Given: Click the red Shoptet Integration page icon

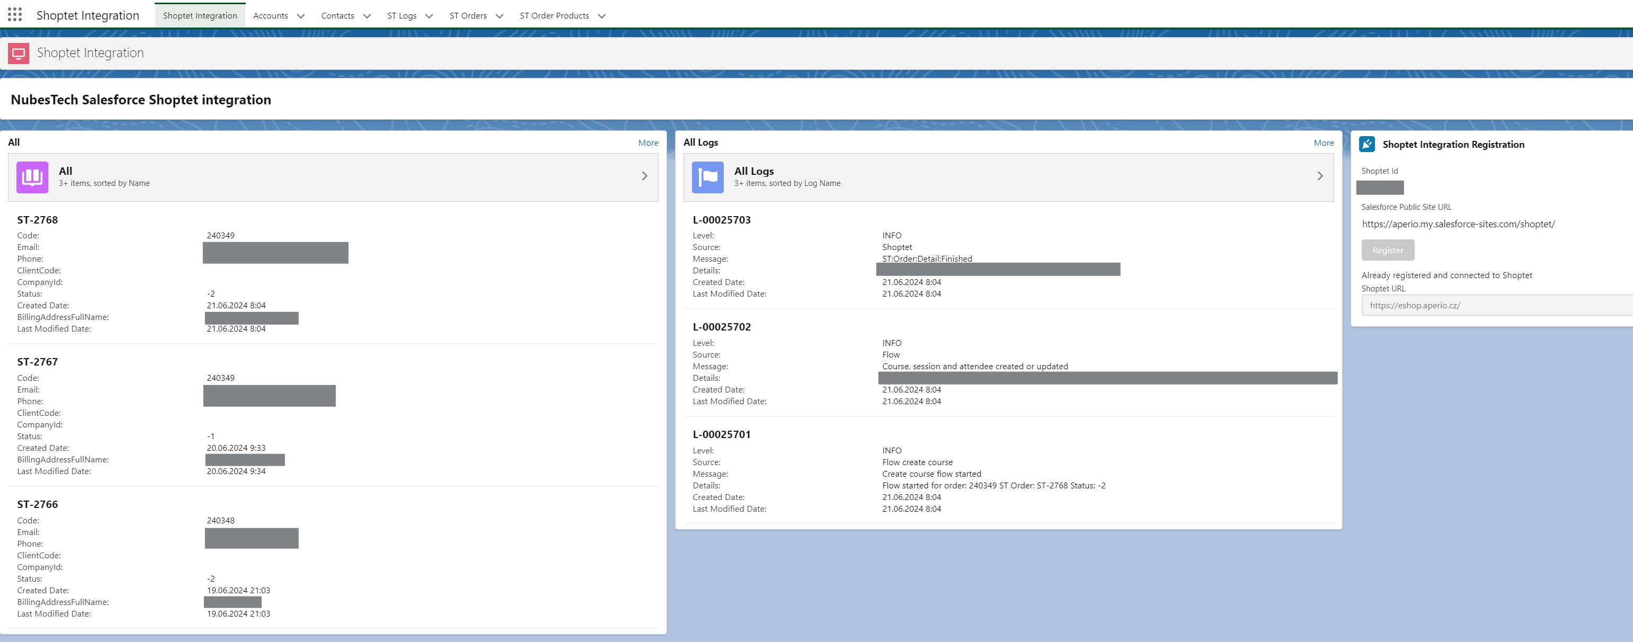Looking at the screenshot, I should 19,53.
